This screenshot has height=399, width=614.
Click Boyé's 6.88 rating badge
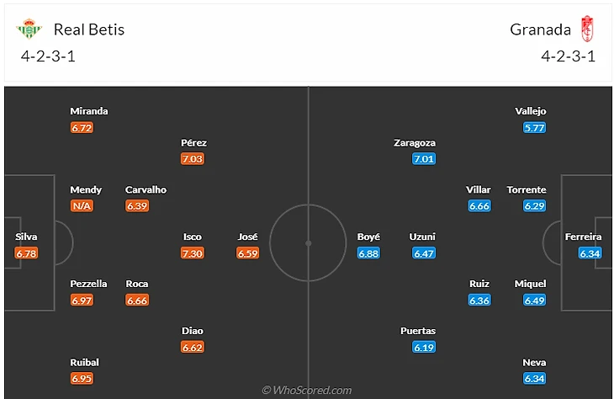click(x=369, y=253)
